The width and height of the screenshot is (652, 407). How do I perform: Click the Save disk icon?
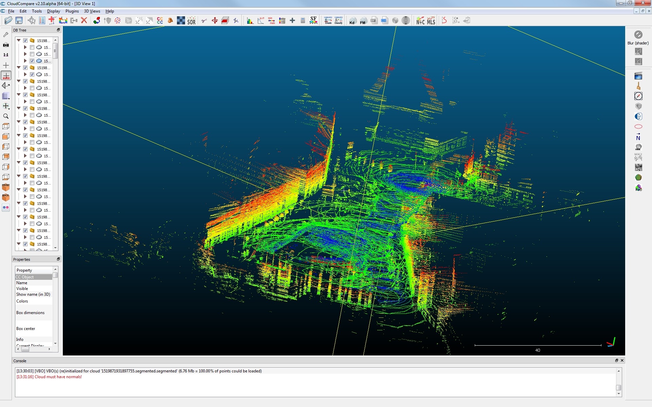(19, 20)
